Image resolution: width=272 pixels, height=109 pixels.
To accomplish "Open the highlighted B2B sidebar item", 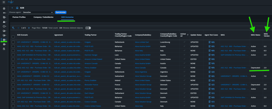I will pos(4,40).
